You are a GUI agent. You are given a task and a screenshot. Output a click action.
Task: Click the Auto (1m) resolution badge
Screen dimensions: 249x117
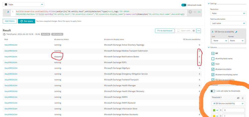(x=46, y=34)
